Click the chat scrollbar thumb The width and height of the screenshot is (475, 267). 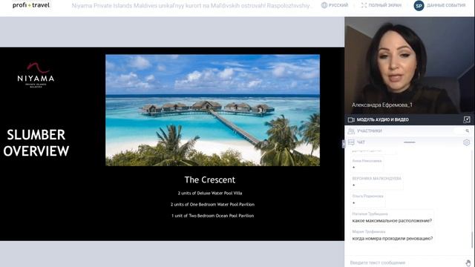(x=471, y=240)
